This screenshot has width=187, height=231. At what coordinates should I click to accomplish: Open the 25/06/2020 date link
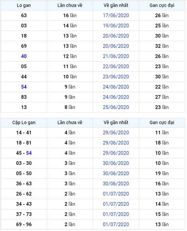116,107
